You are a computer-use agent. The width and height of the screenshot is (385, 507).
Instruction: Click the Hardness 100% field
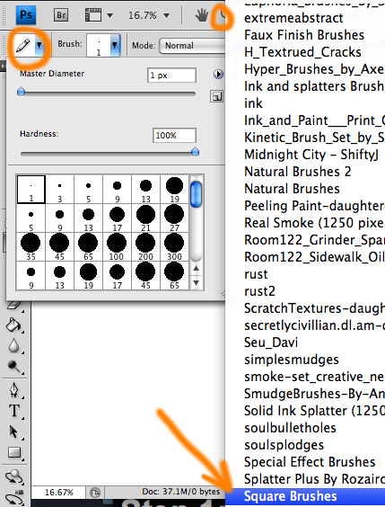pyautogui.click(x=174, y=135)
